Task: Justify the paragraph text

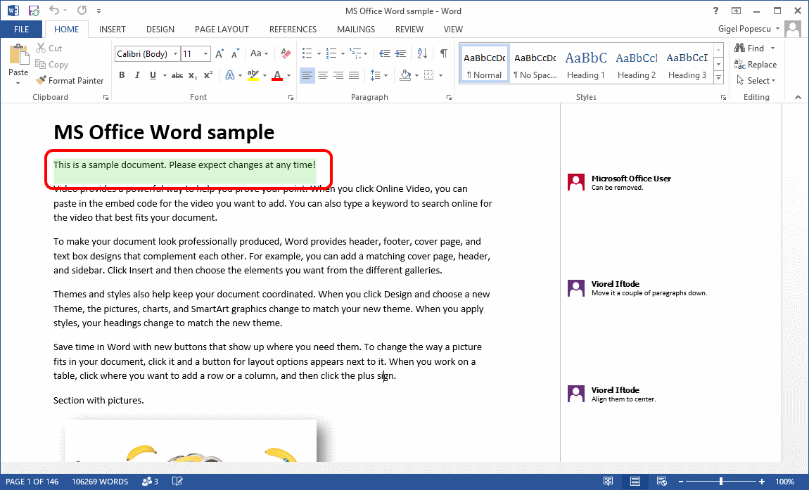Action: pyautogui.click(x=354, y=75)
